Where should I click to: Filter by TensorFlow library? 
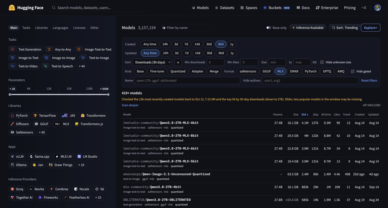coord(45,115)
